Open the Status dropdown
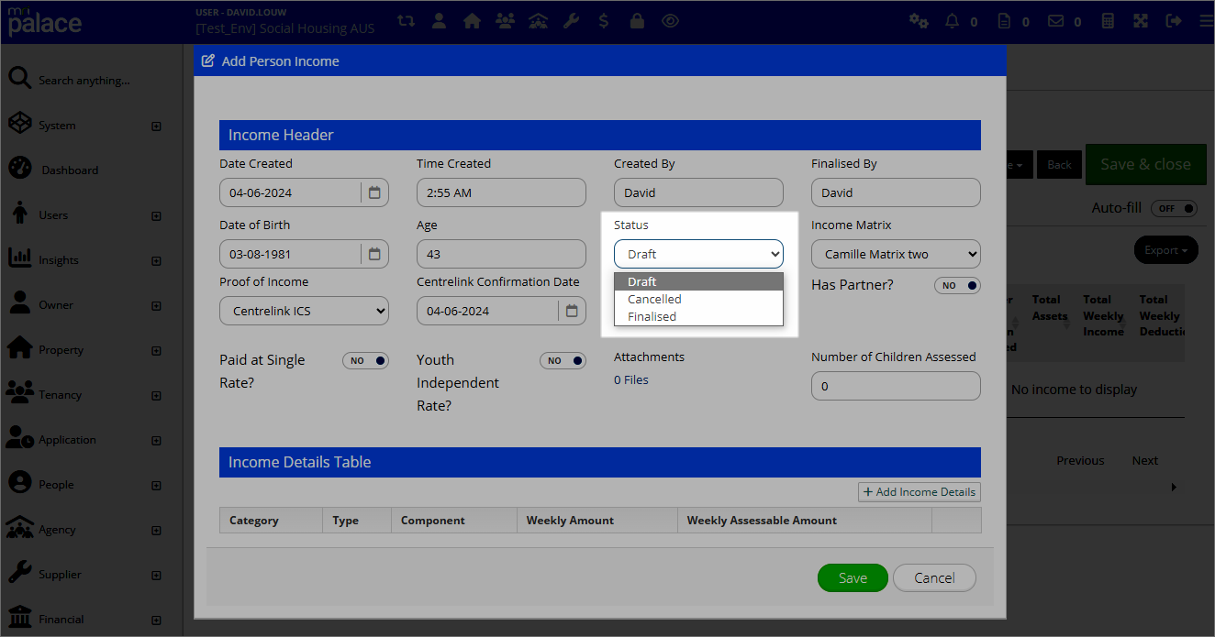Viewport: 1215px width, 637px height. coord(698,254)
